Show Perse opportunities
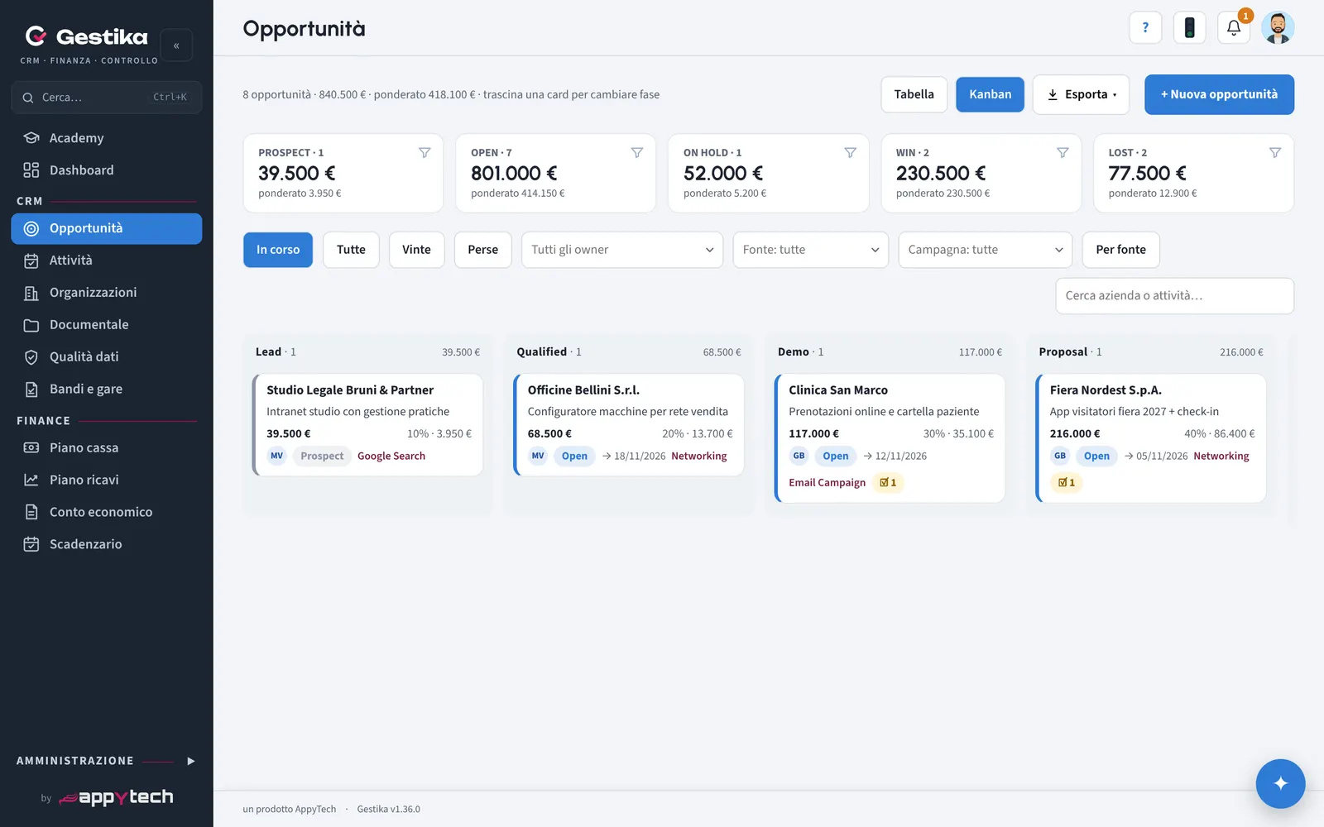This screenshot has width=1324, height=827. point(483,250)
